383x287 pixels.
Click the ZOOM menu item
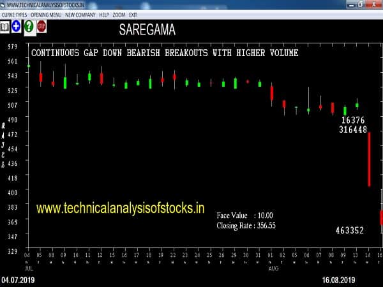119,14
